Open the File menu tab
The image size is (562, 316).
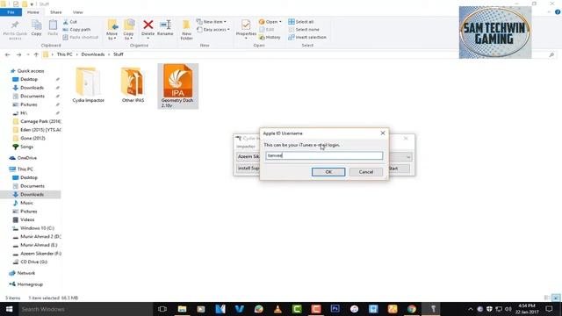[x=11, y=12]
